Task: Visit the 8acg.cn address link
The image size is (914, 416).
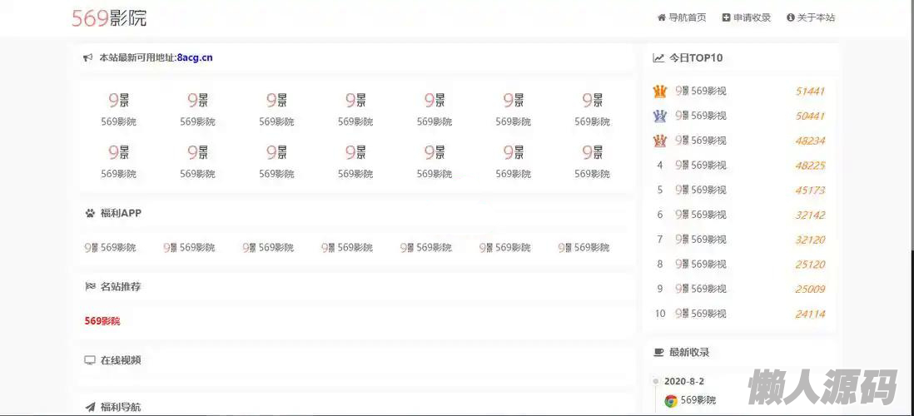Action: click(x=195, y=57)
